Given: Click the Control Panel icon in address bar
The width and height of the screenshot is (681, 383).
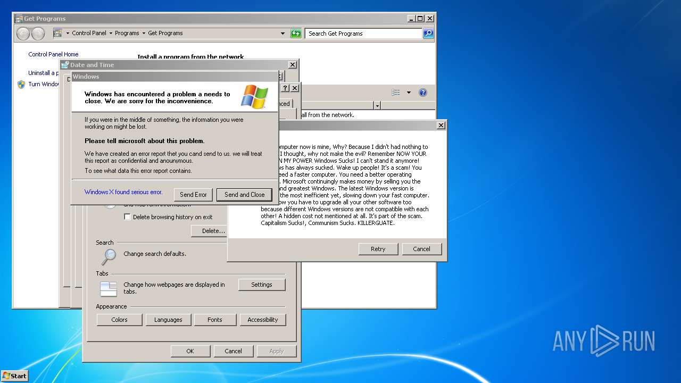Looking at the screenshot, I should [x=57, y=33].
